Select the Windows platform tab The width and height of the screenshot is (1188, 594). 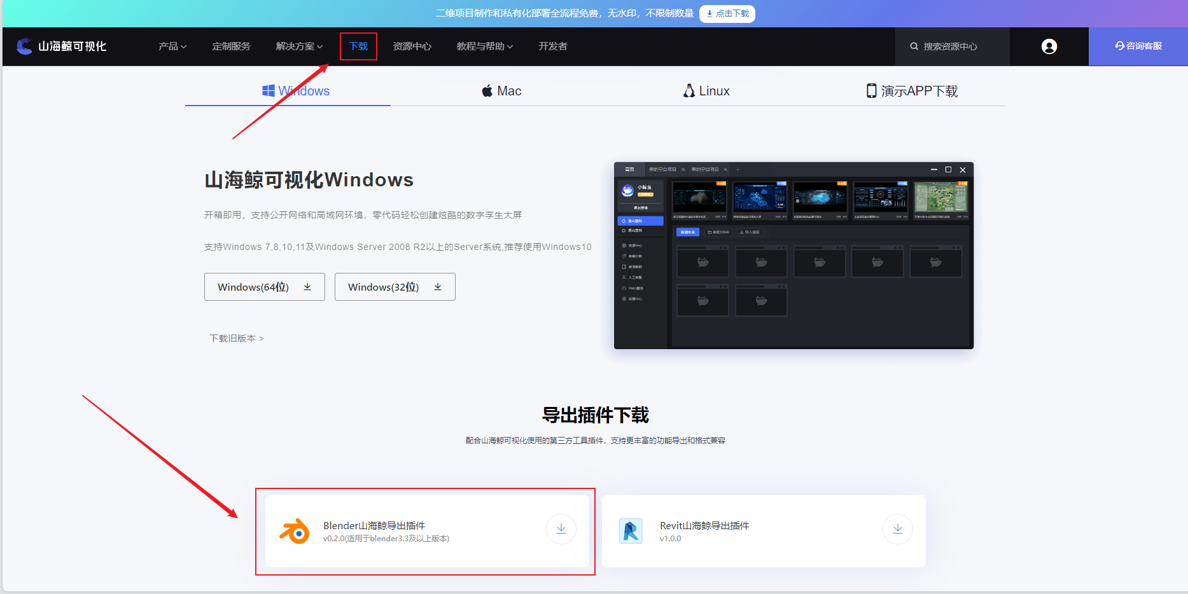(296, 91)
